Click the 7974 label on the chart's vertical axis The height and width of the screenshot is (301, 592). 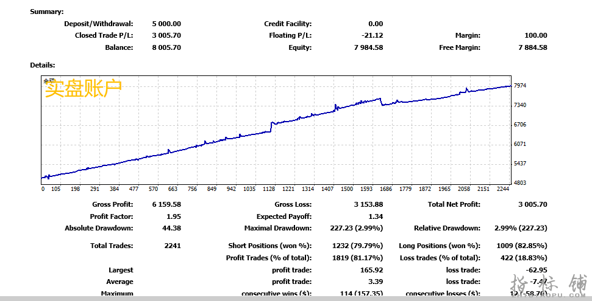(x=520, y=86)
